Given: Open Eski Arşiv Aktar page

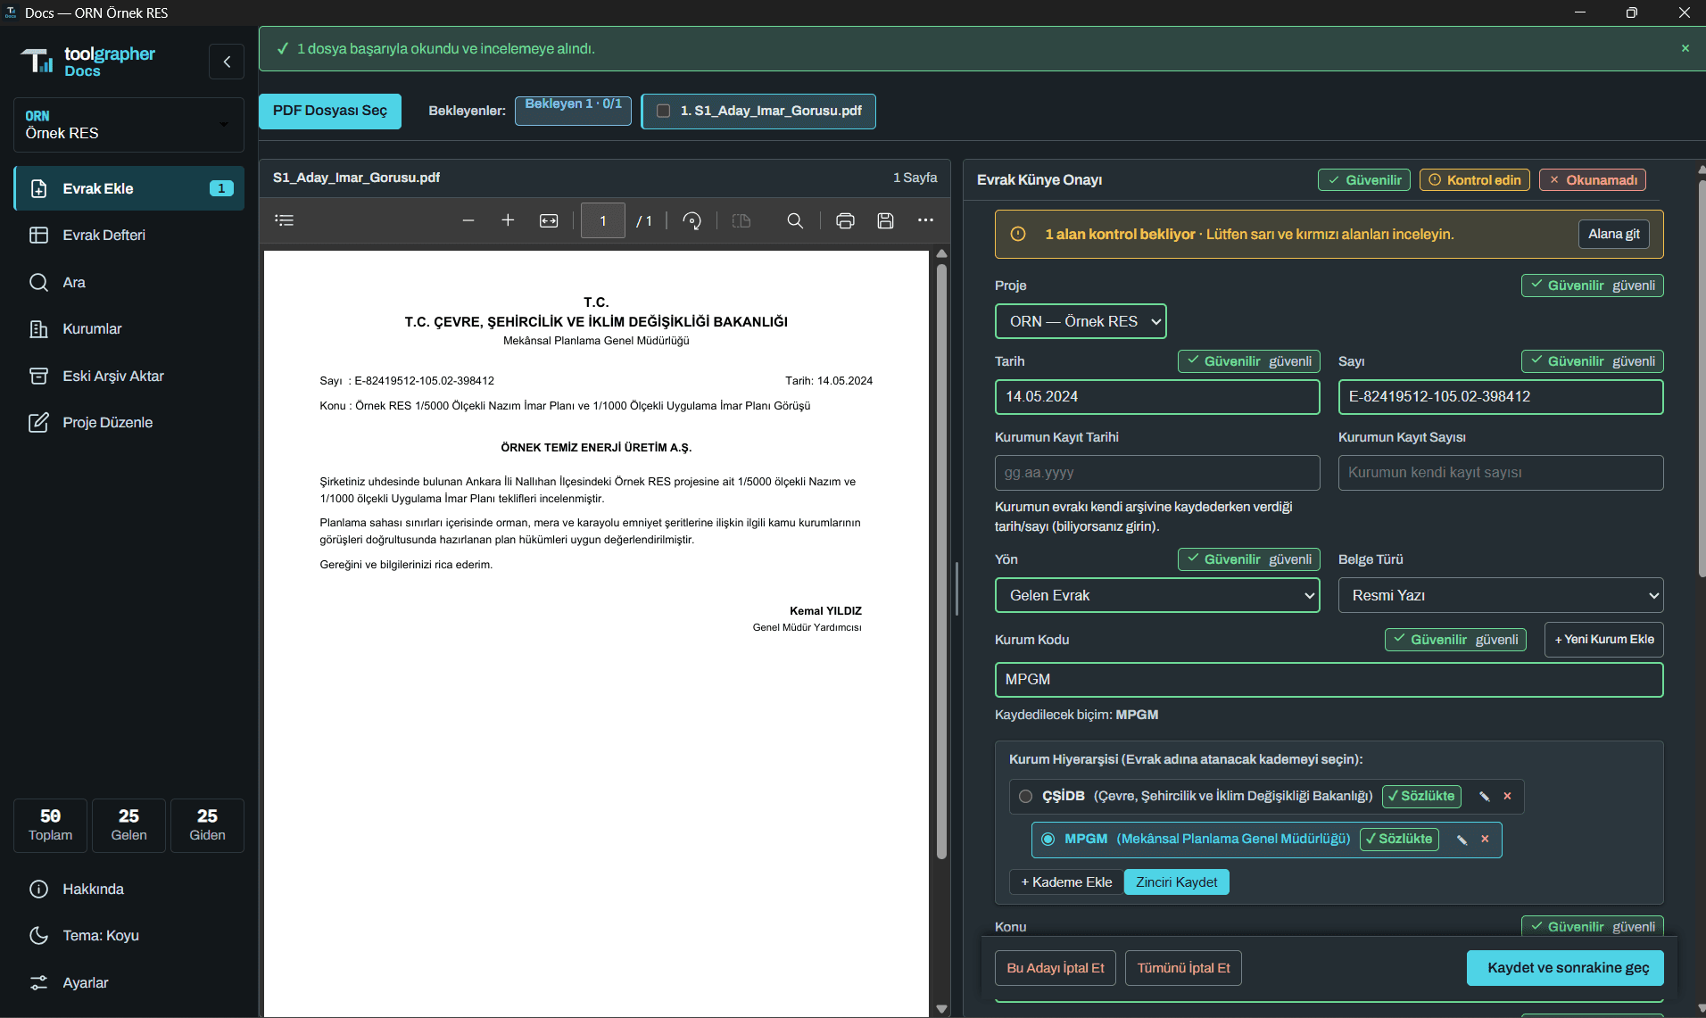Looking at the screenshot, I should point(128,376).
